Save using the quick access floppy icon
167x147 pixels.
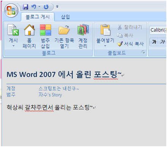click(25, 7)
